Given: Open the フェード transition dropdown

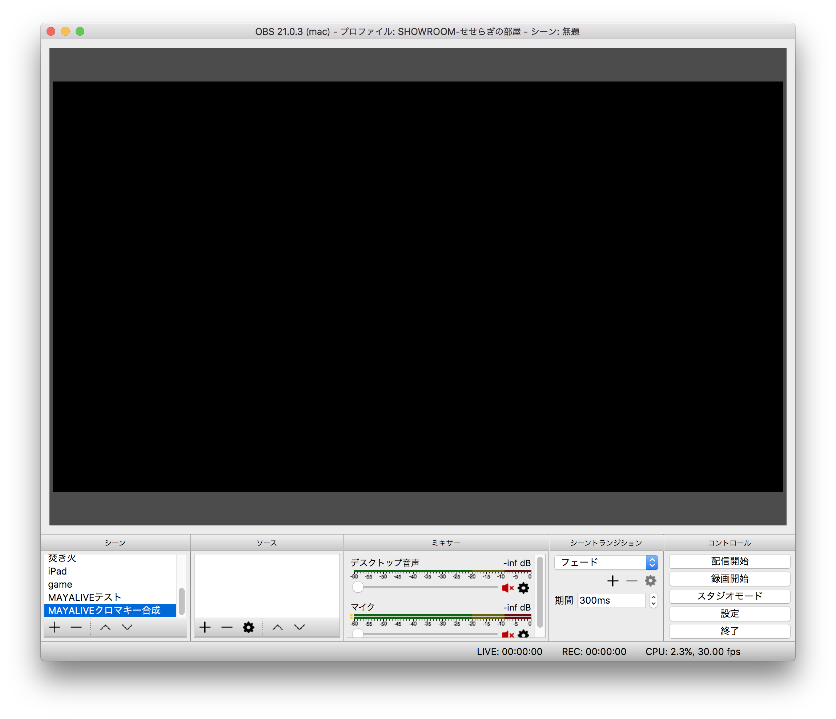Looking at the screenshot, I should (x=606, y=562).
